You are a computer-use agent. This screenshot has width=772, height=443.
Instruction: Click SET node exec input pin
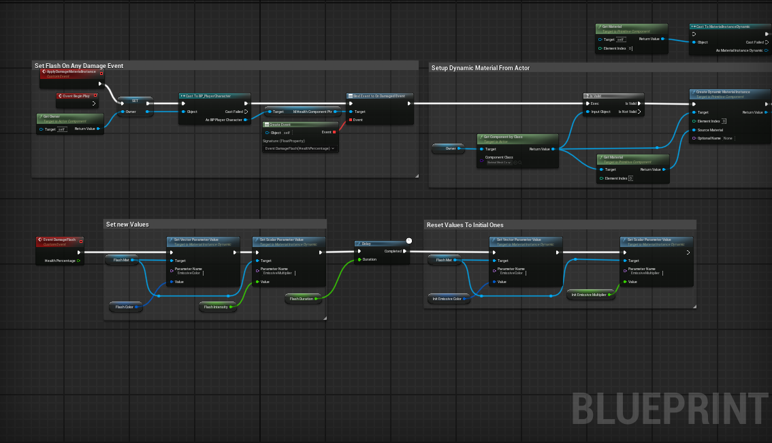(x=123, y=103)
